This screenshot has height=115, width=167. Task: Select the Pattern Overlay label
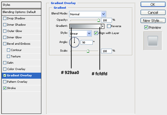tap(17, 82)
